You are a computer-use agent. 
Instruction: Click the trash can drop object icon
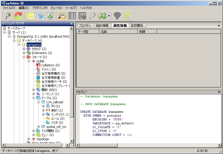pos(50,16)
